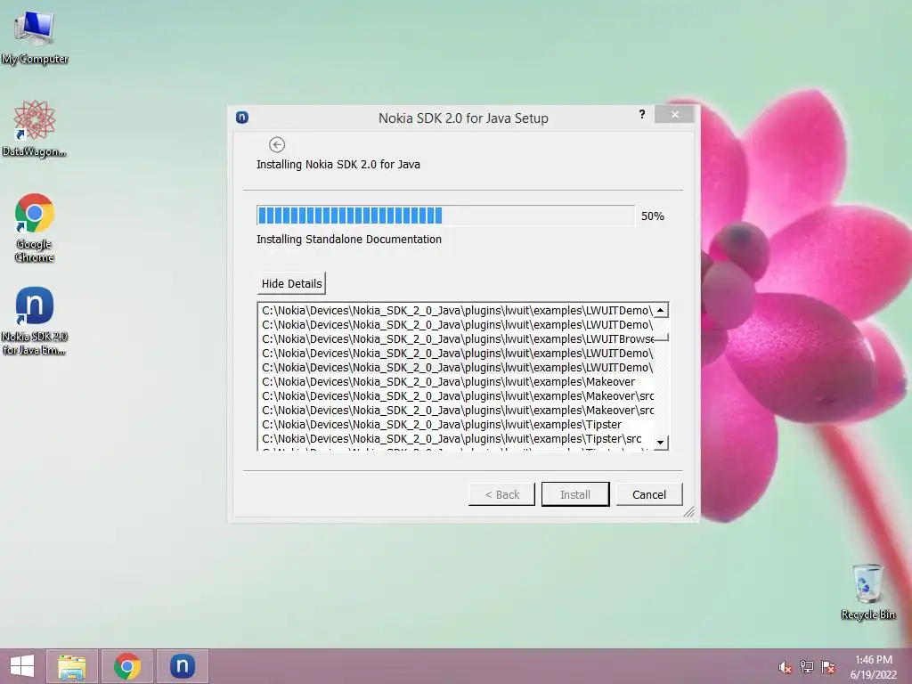
Task: Click Installing Standalone Documentation status text
Action: [349, 239]
